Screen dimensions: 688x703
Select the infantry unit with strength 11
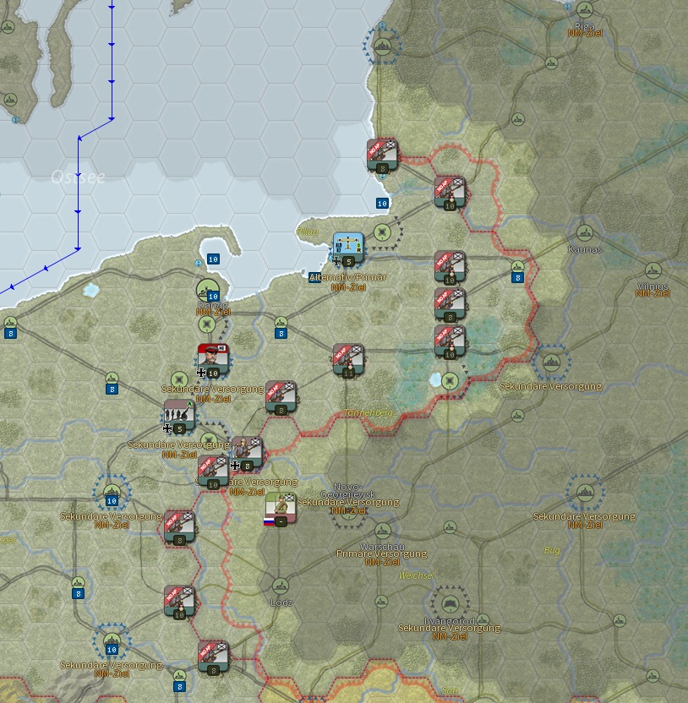(348, 361)
